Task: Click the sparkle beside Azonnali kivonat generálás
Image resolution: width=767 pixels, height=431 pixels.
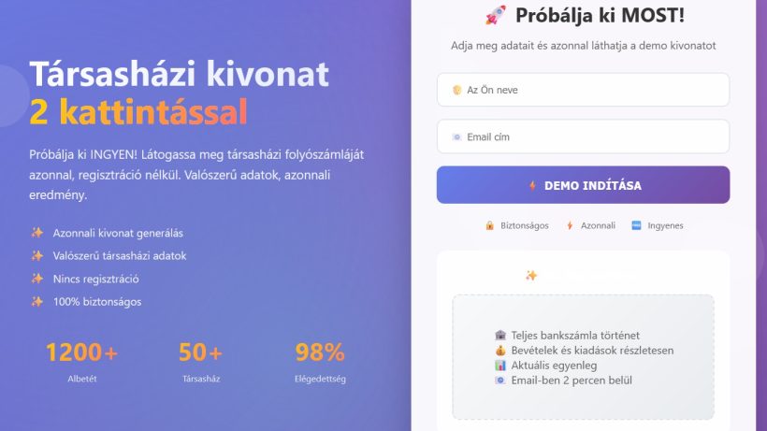Action: pos(37,233)
